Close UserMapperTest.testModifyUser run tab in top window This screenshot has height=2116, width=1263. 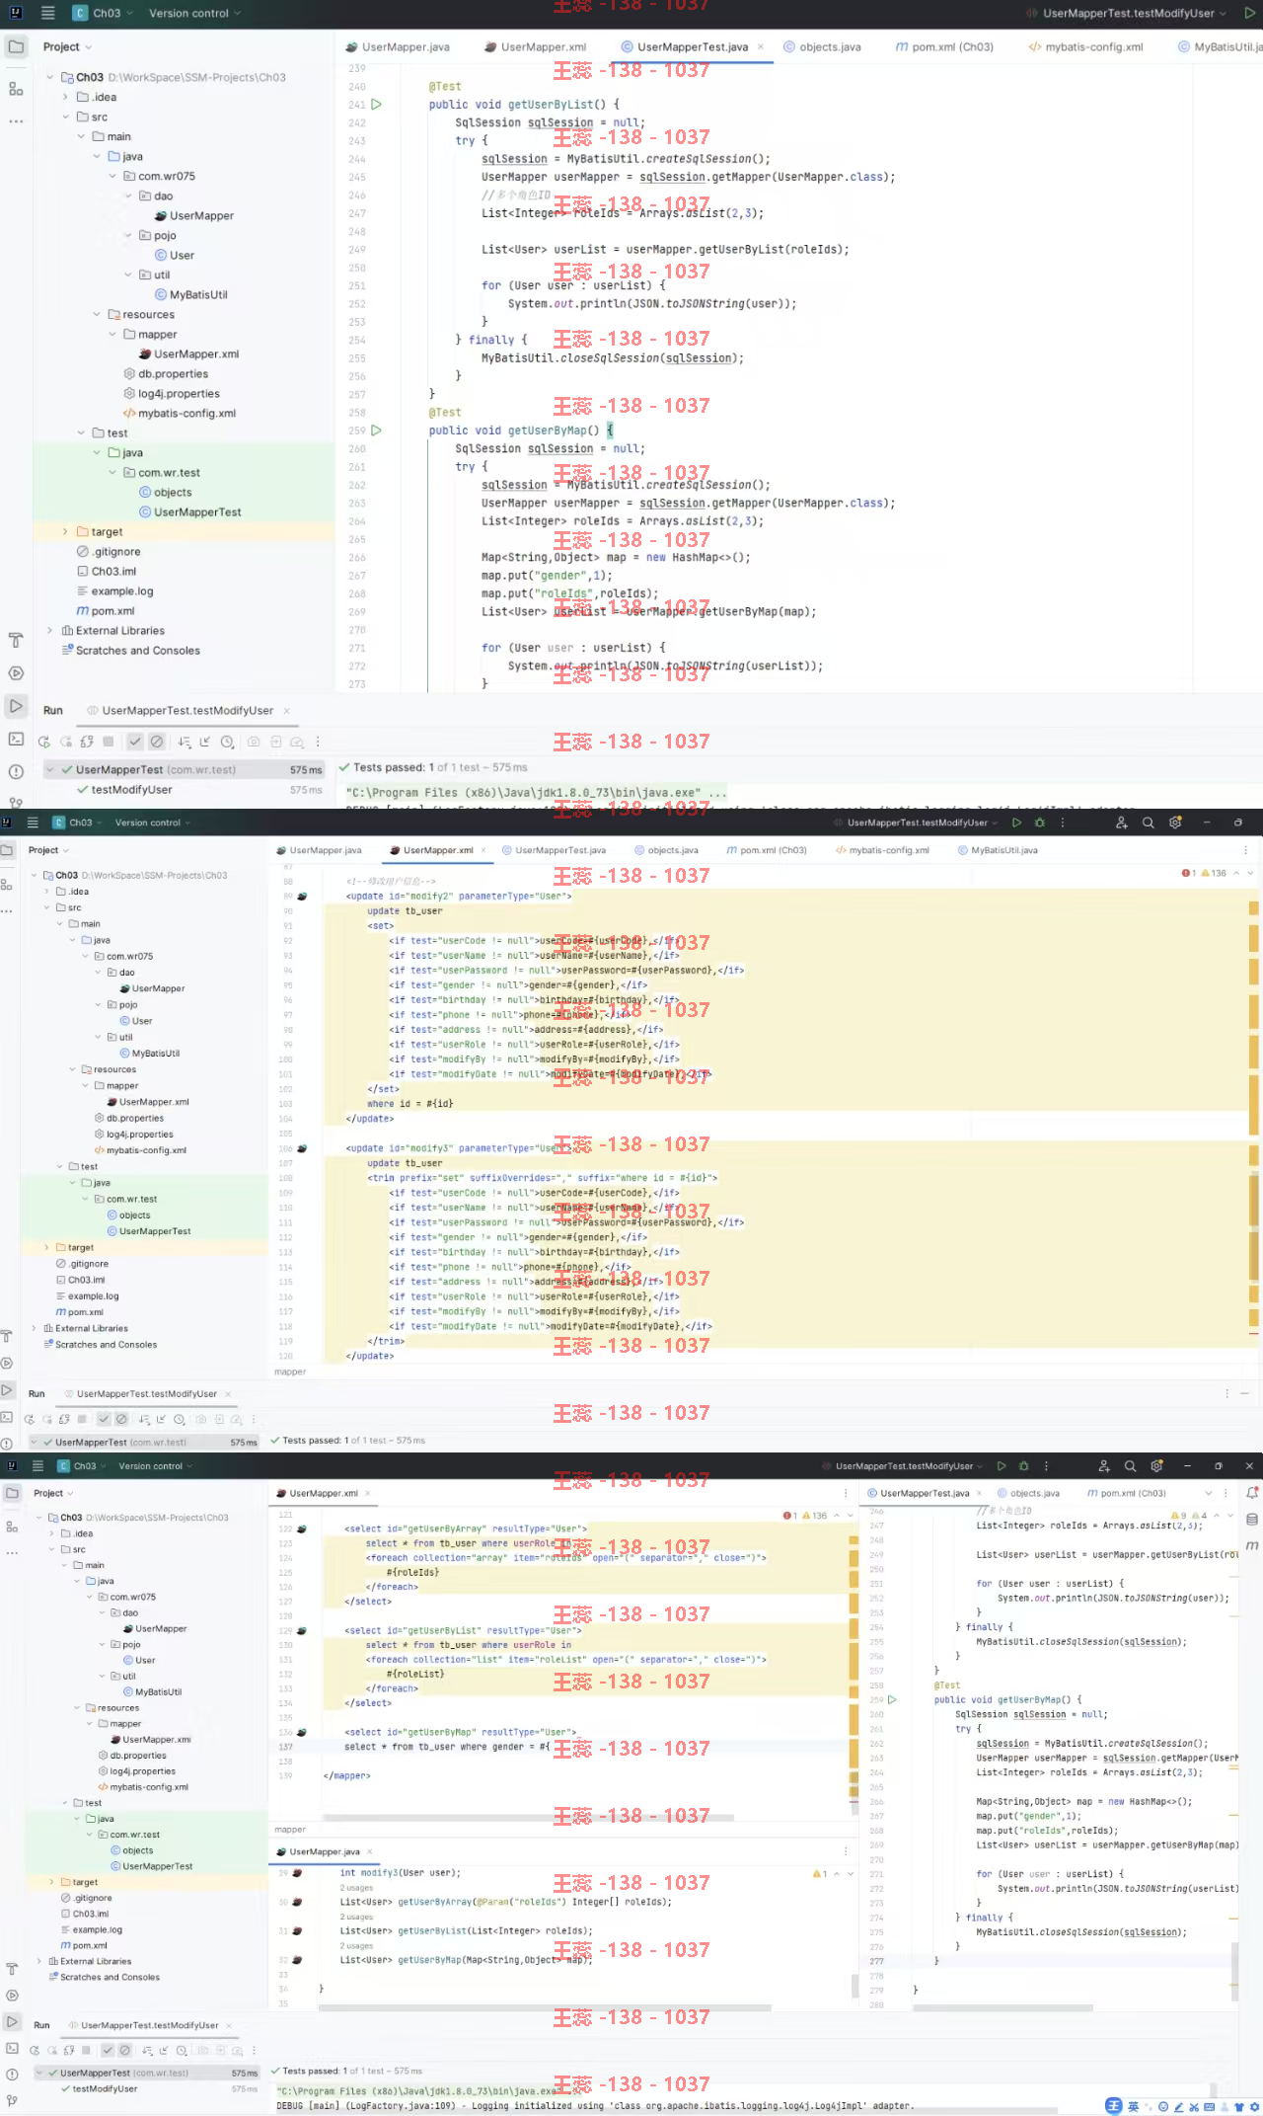tap(287, 710)
